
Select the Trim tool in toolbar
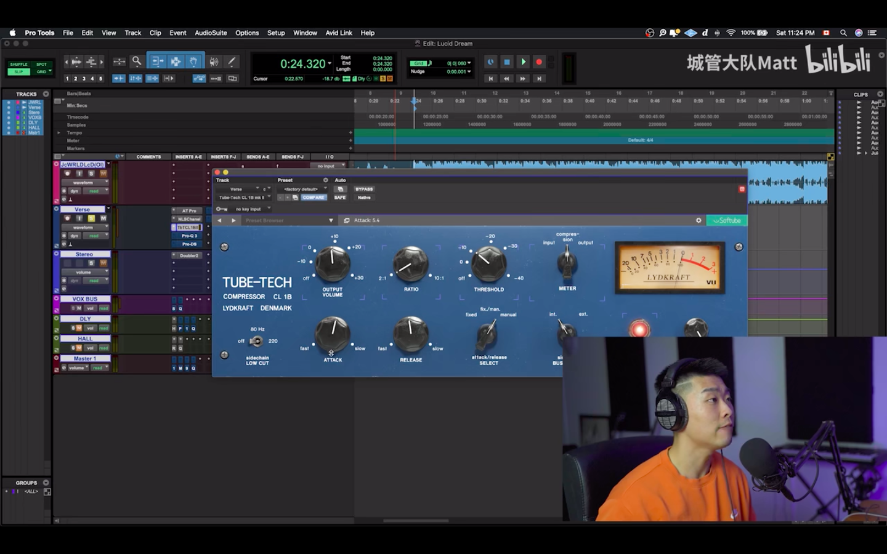click(158, 62)
